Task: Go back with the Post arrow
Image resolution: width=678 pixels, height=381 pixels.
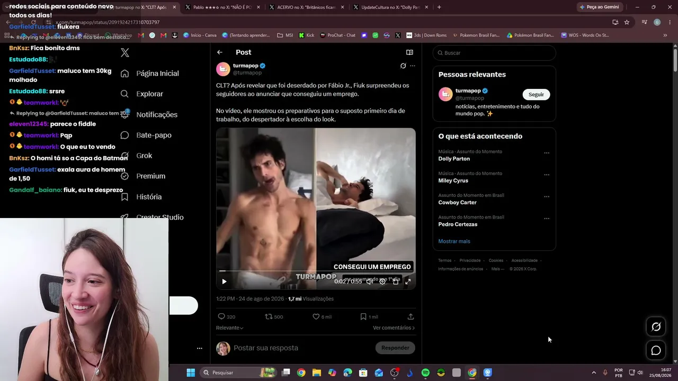Action: [220, 52]
